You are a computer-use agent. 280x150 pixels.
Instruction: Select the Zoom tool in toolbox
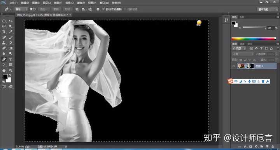11,70
